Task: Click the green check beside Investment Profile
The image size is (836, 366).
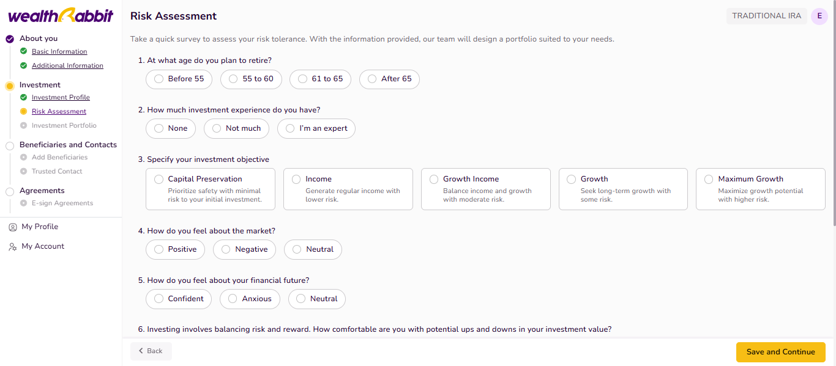Action: click(24, 97)
